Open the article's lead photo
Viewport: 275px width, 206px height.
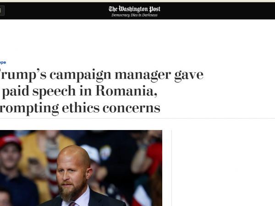tap(81, 168)
